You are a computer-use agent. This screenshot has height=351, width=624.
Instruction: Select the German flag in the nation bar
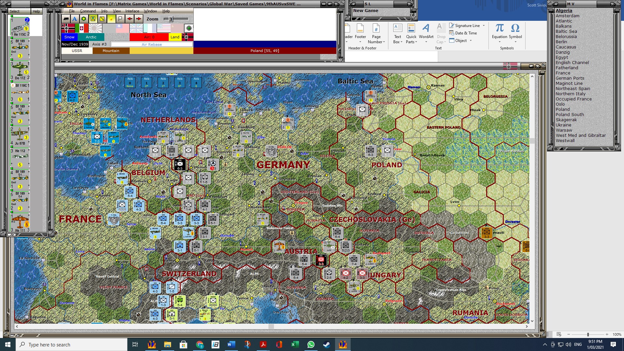[x=68, y=28]
